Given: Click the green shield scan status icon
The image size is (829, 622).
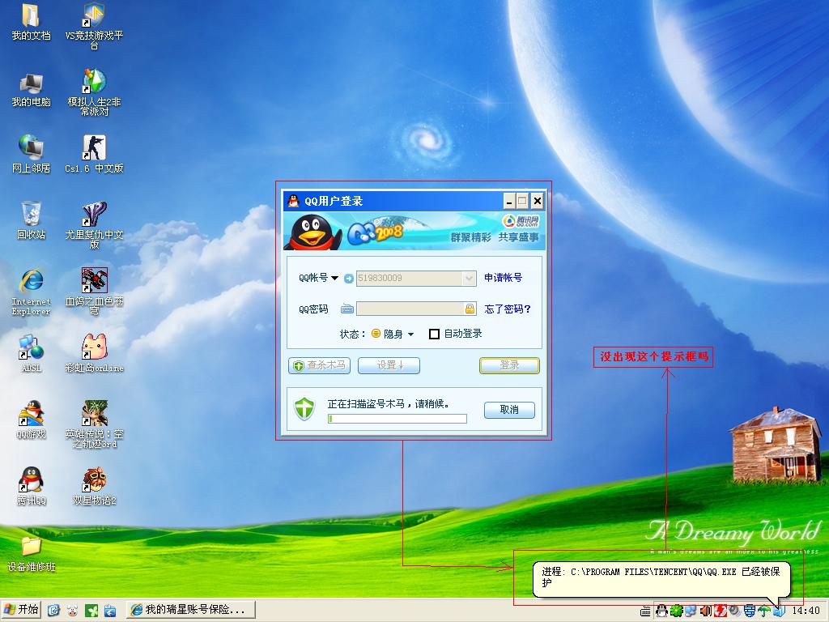Looking at the screenshot, I should click(x=304, y=409).
